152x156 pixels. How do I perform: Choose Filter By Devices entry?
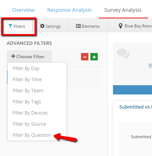[30, 113]
